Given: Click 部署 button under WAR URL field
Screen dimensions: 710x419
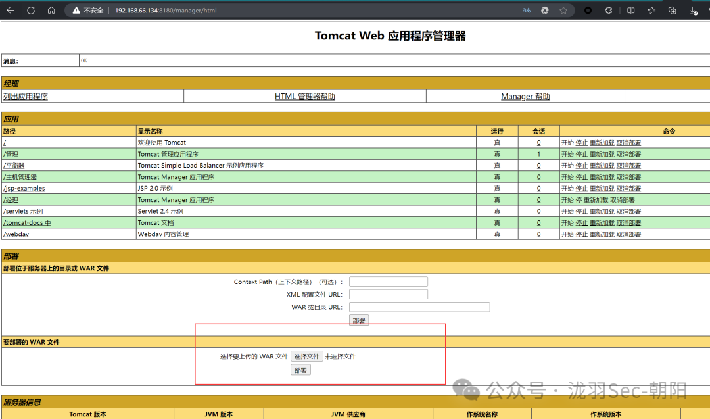Looking at the screenshot, I should pos(359,320).
